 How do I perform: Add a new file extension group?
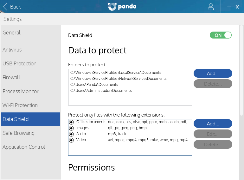coord(213,123)
